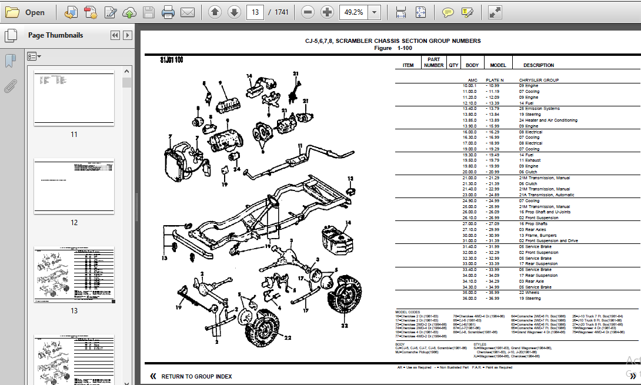Viewport: 641px width, 385px height.
Task: Open the zoom level dropdown arrow
Action: pyautogui.click(x=375, y=12)
